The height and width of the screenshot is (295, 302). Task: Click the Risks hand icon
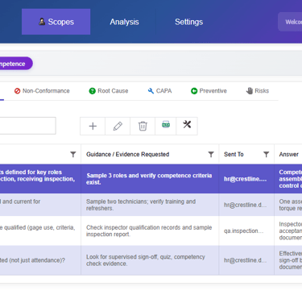pos(250,91)
